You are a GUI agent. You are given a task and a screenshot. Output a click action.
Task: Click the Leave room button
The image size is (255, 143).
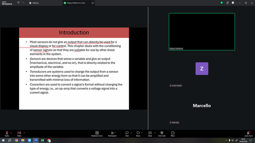[249, 134]
